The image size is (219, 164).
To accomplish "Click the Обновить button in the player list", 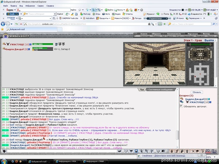I will [x=197, y=92].
